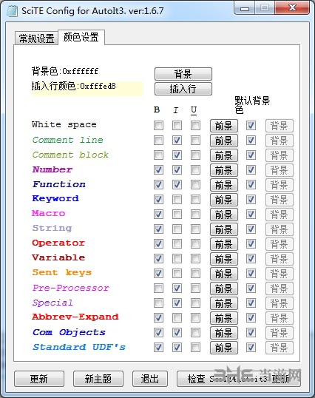Toggle Underline checkbox for Keyword row
The height and width of the screenshot is (398, 315).
click(195, 199)
